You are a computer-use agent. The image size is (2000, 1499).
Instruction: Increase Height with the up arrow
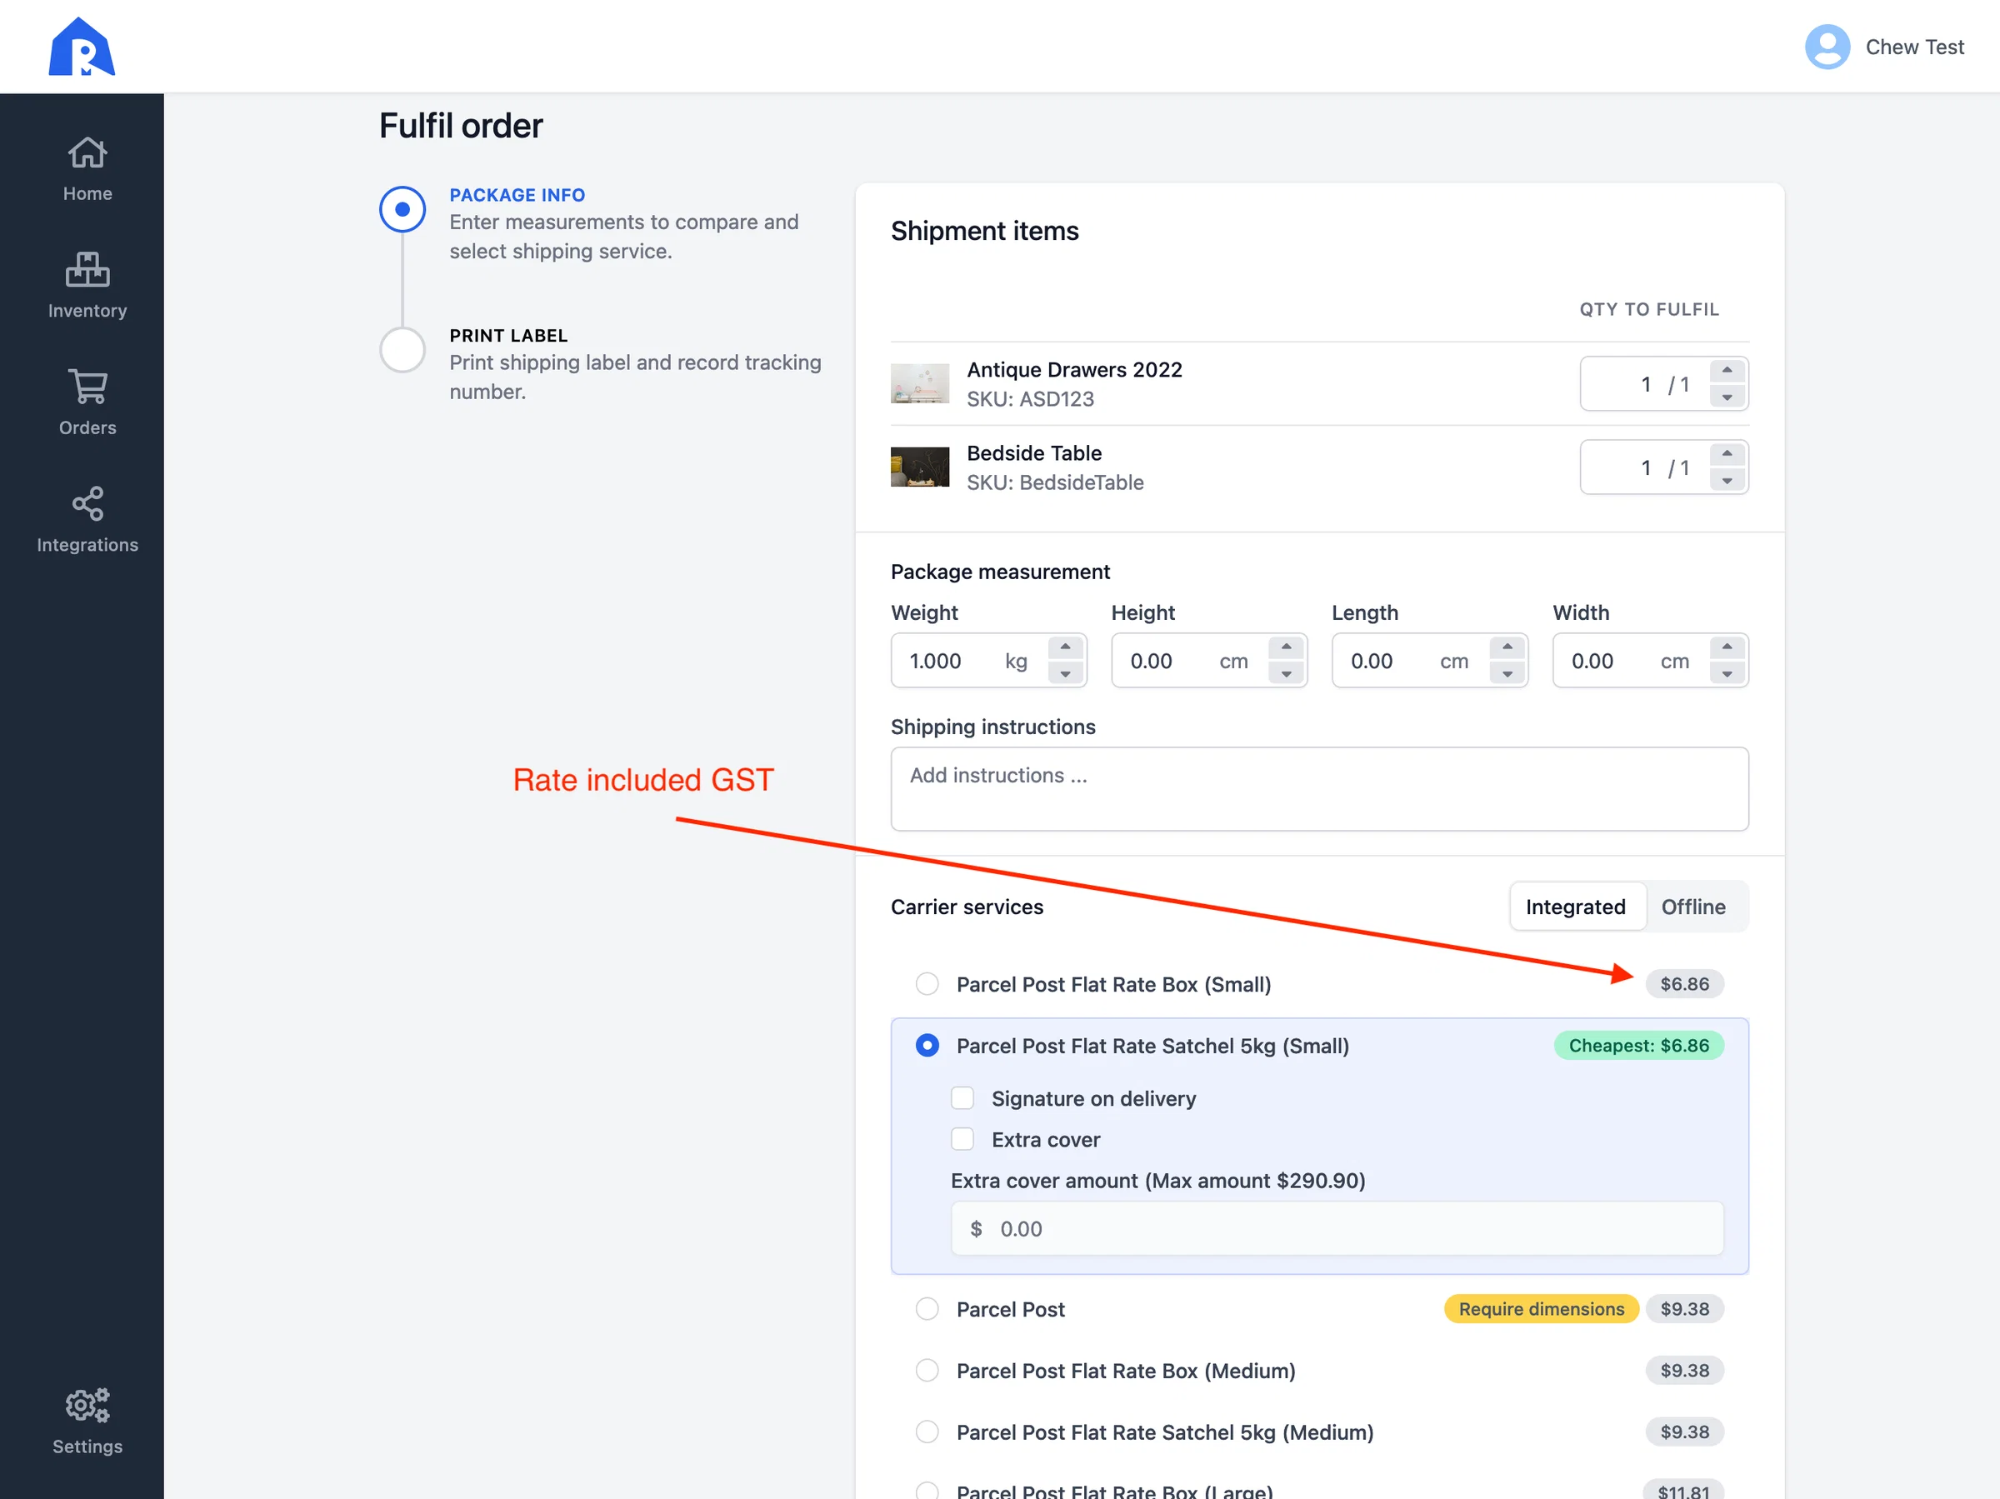coord(1286,647)
